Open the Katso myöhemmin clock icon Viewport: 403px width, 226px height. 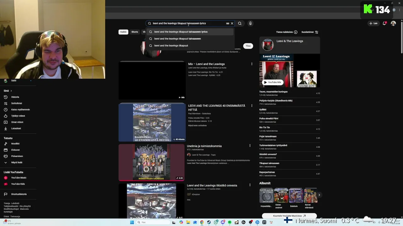(5, 110)
